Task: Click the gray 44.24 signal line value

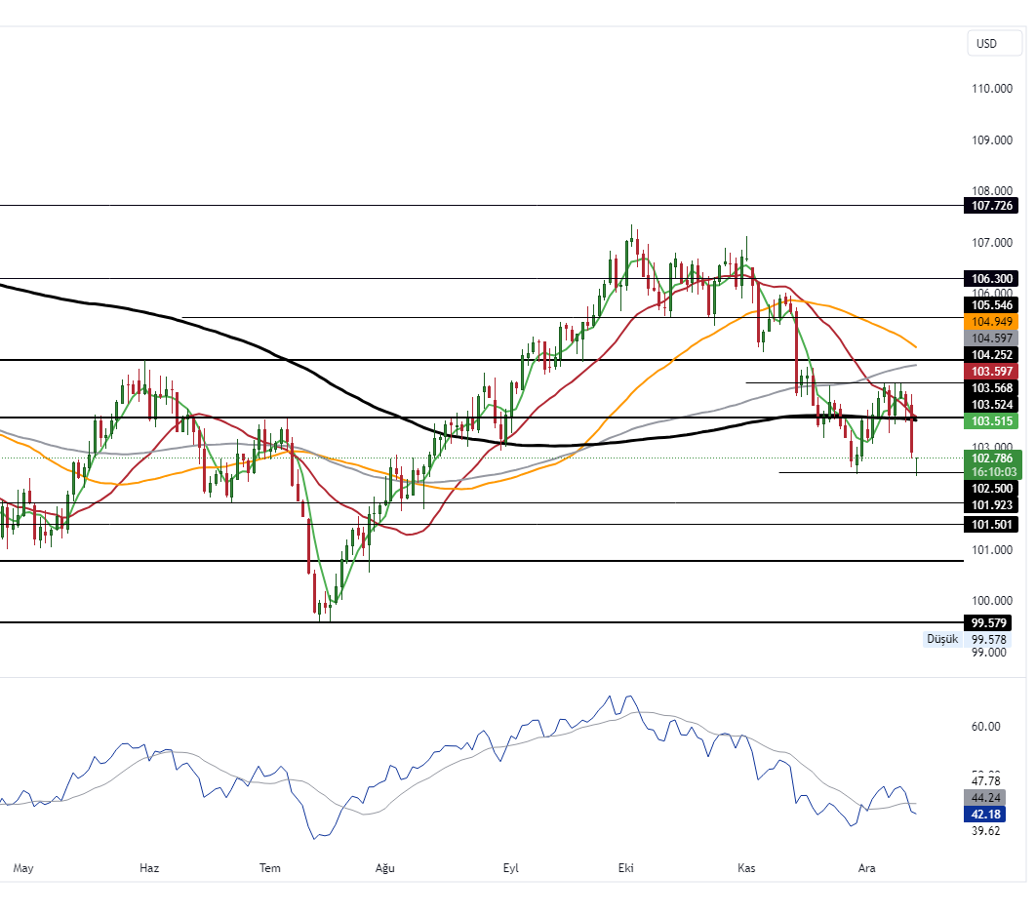Action: [986, 798]
